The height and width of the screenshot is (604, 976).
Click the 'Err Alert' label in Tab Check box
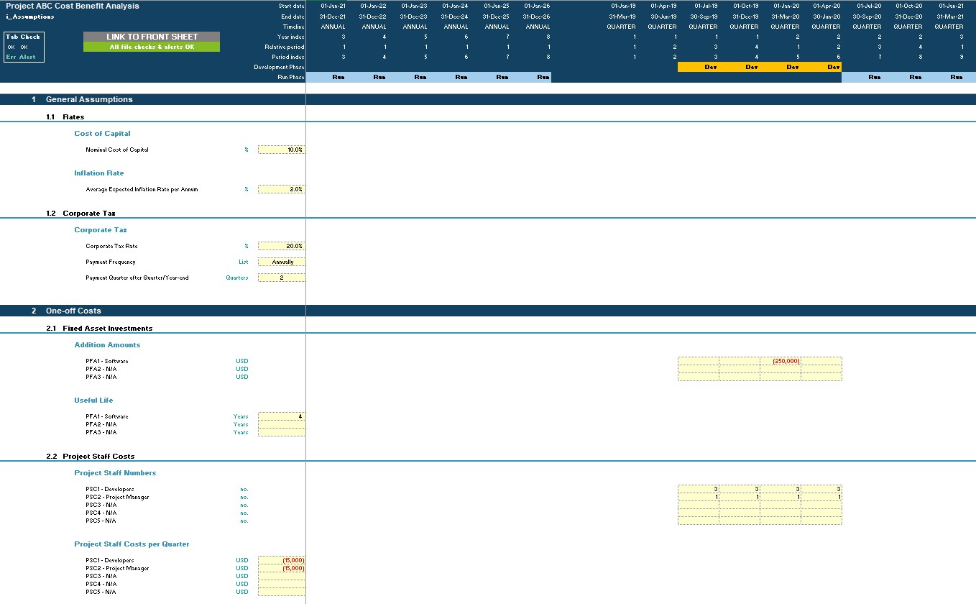(x=16, y=56)
